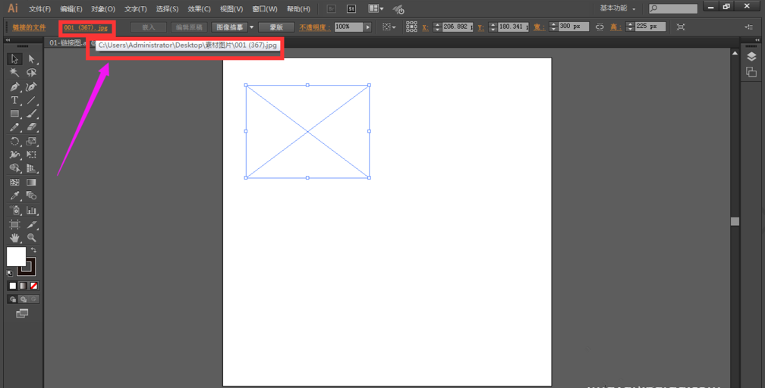765x388 pixels.
Task: Select the Pen tool
Action: (14, 87)
